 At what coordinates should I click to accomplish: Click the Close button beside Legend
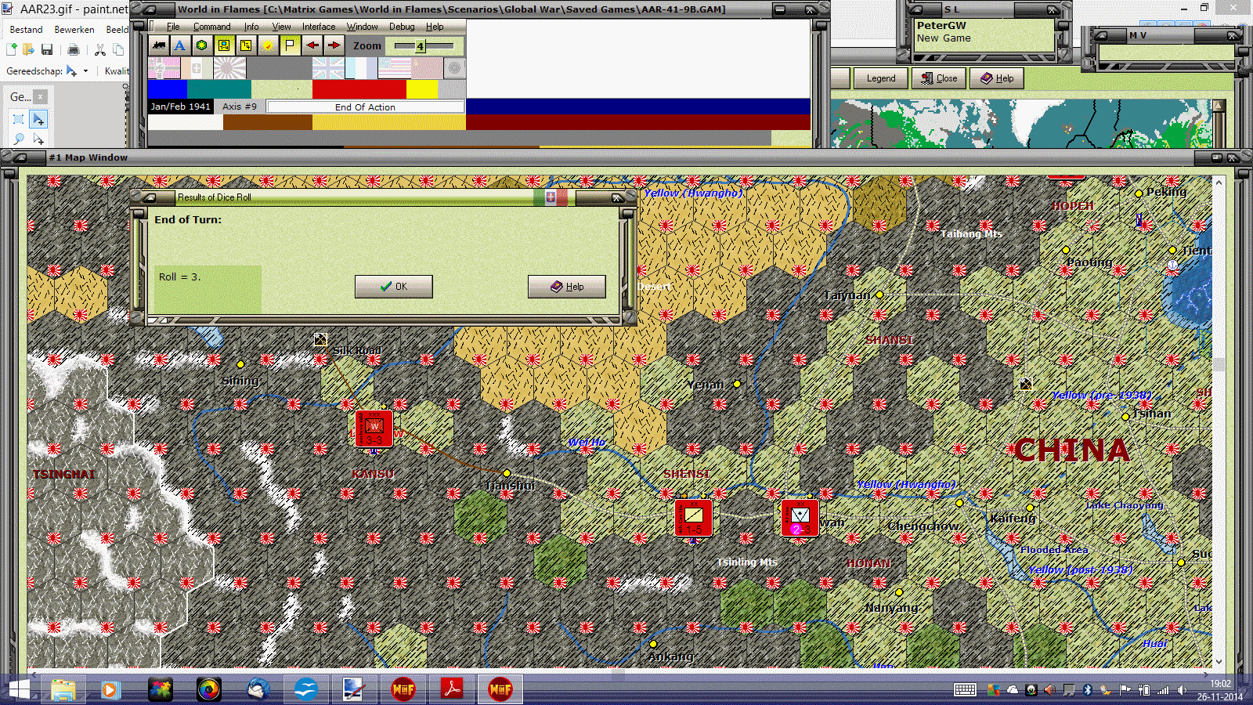point(939,78)
